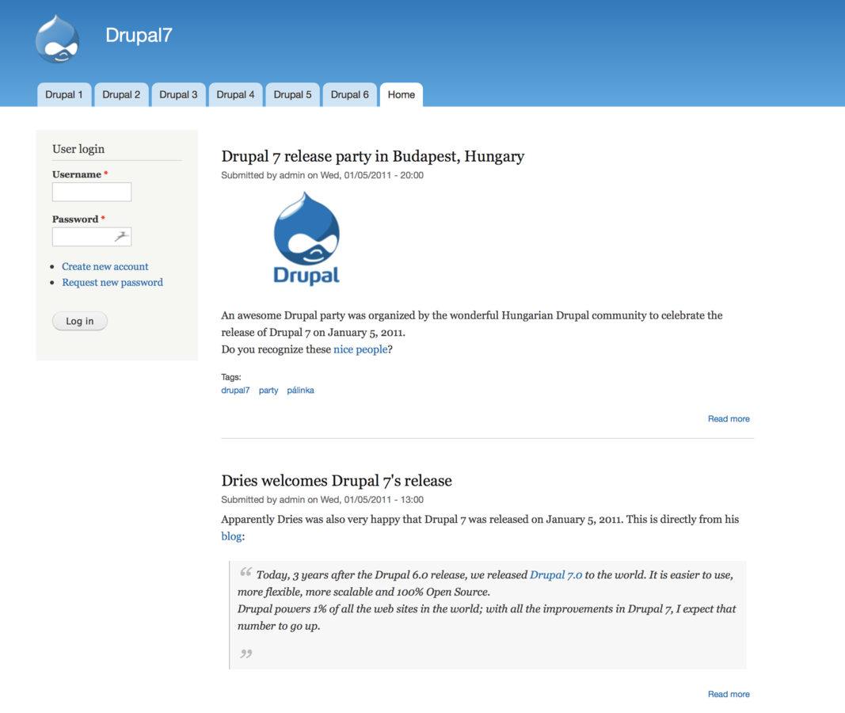Image resolution: width=845 pixels, height=713 pixels.
Task: Go to the Drupal 5 tab
Action: (293, 95)
